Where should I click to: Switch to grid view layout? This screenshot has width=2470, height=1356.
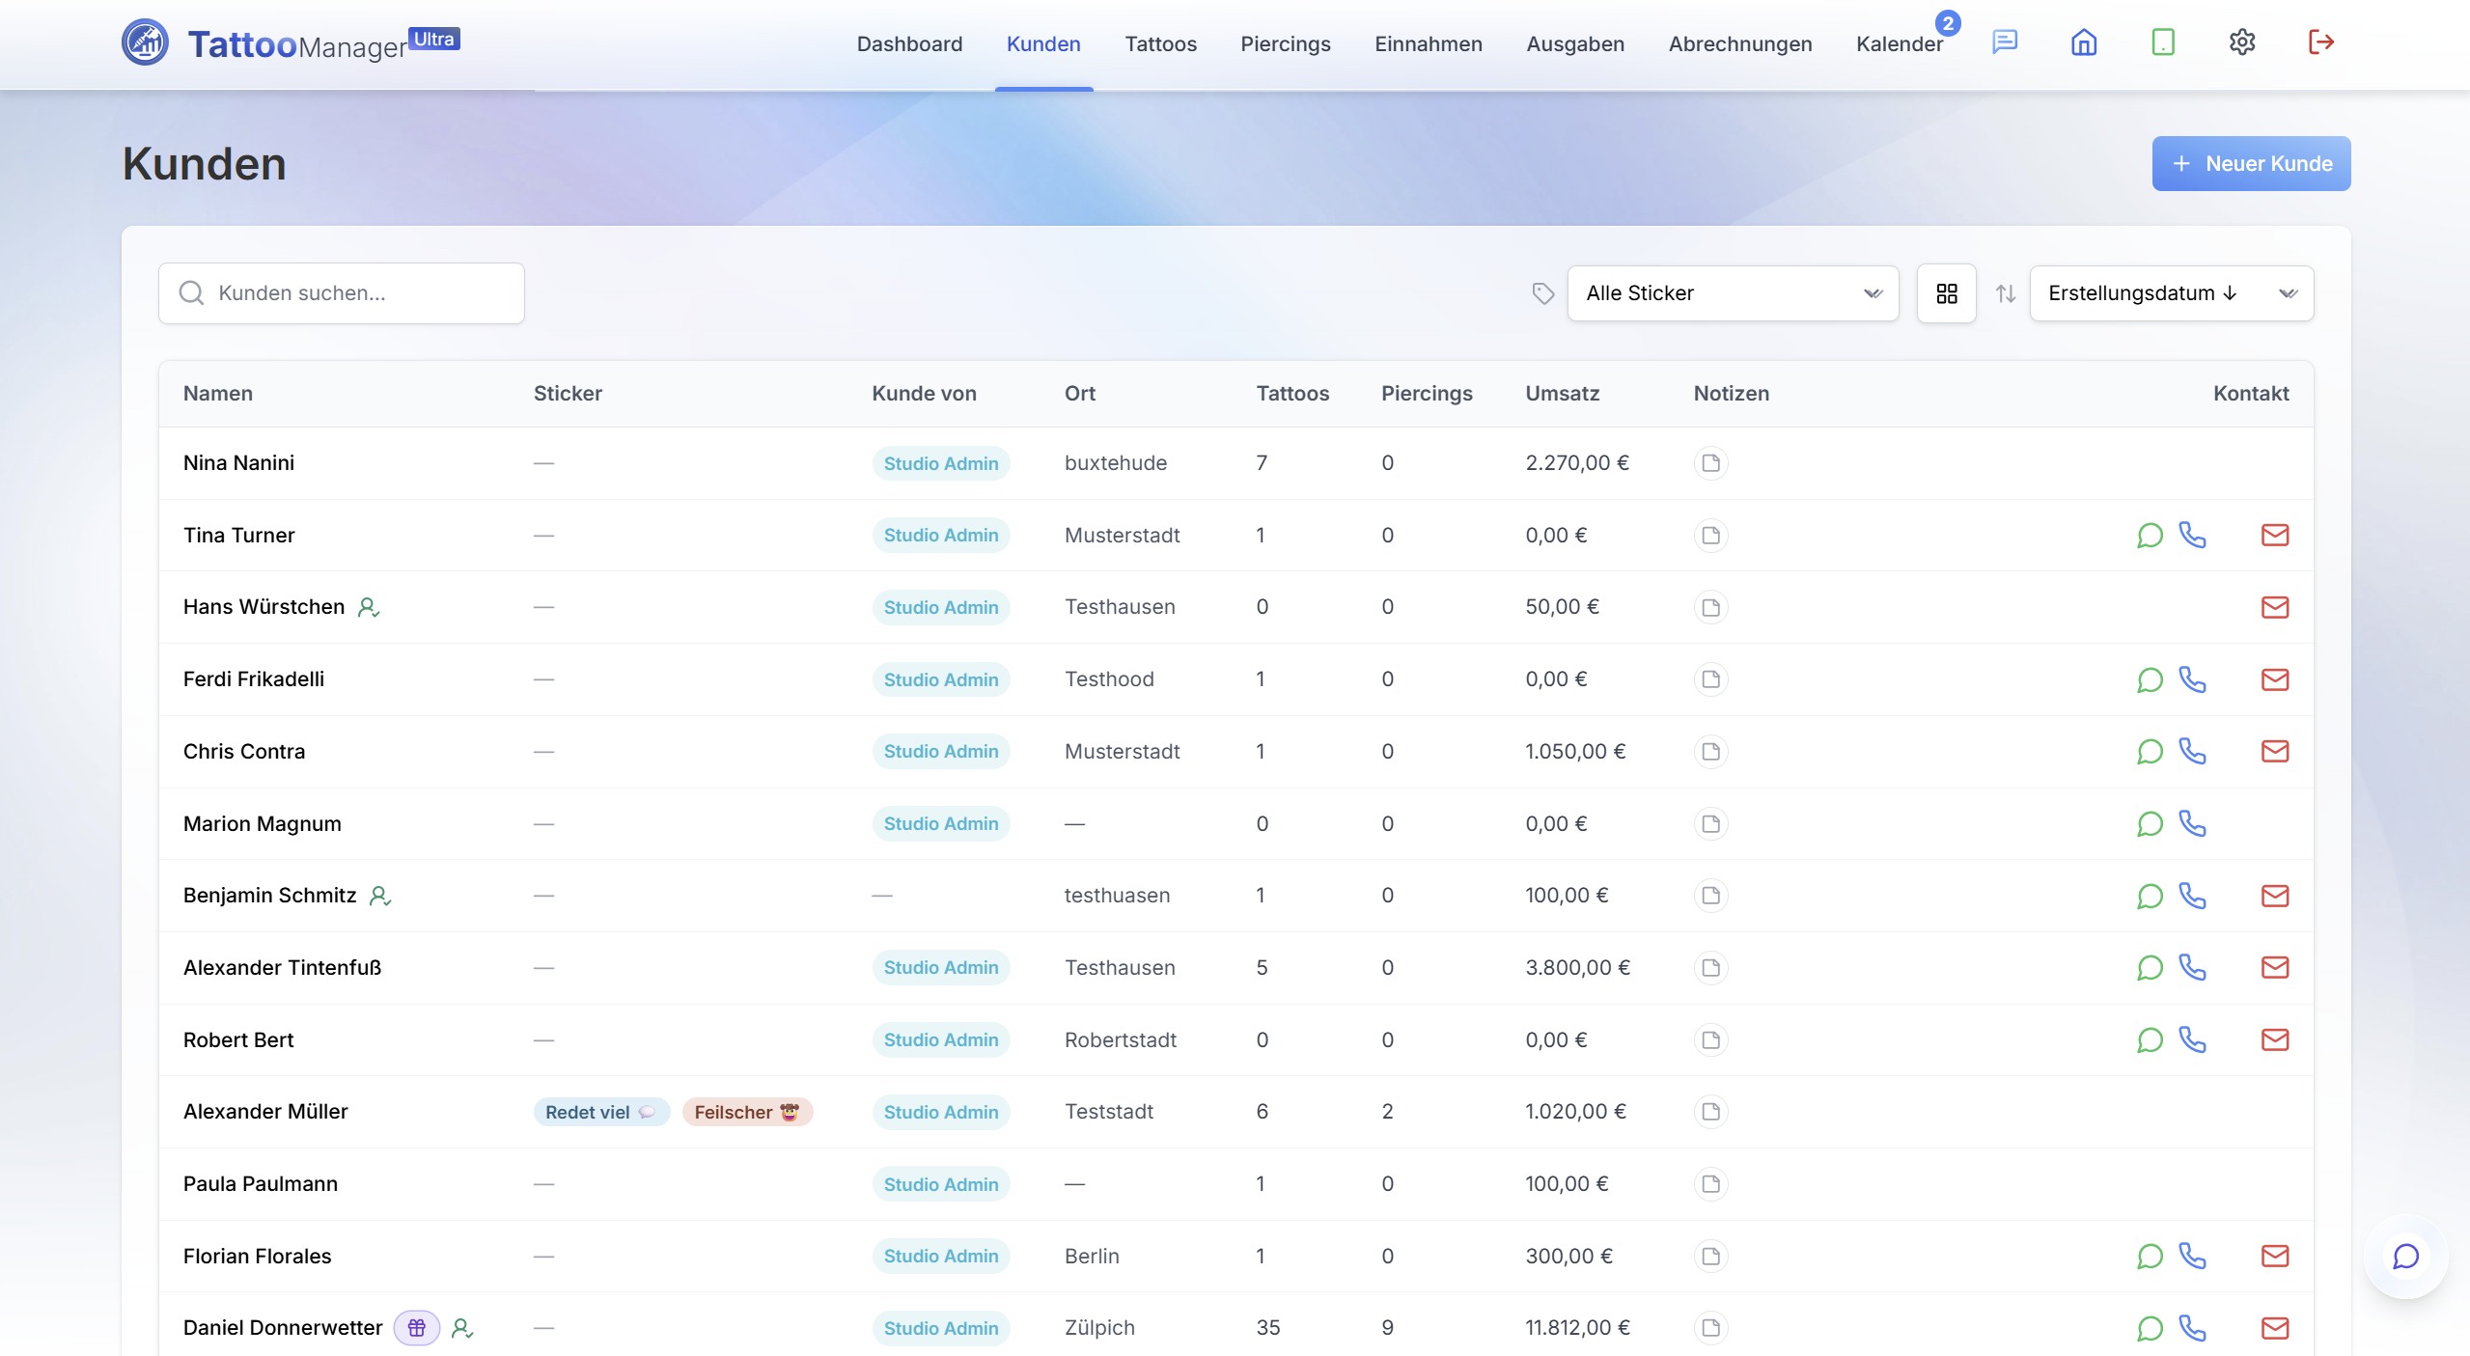coord(1946,293)
